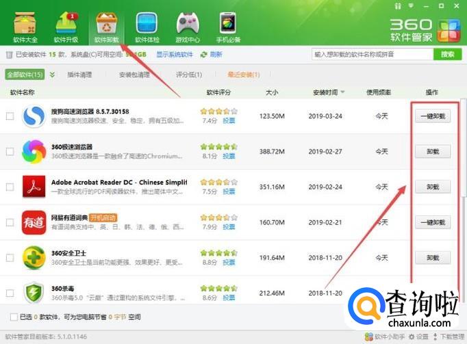Click the 360安全卫士 app icon
Image resolution: width=467 pixels, height=344 pixels.
(x=34, y=258)
